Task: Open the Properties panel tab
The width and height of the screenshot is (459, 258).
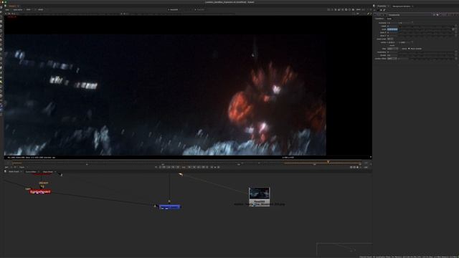Action: [382, 6]
